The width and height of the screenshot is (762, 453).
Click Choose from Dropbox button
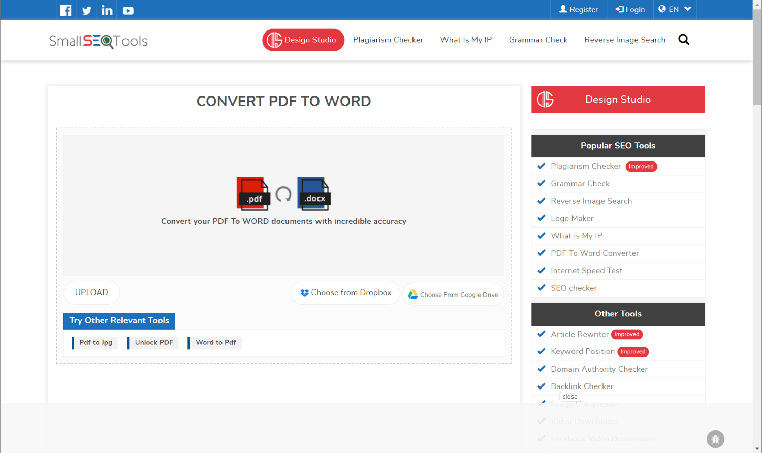click(346, 293)
